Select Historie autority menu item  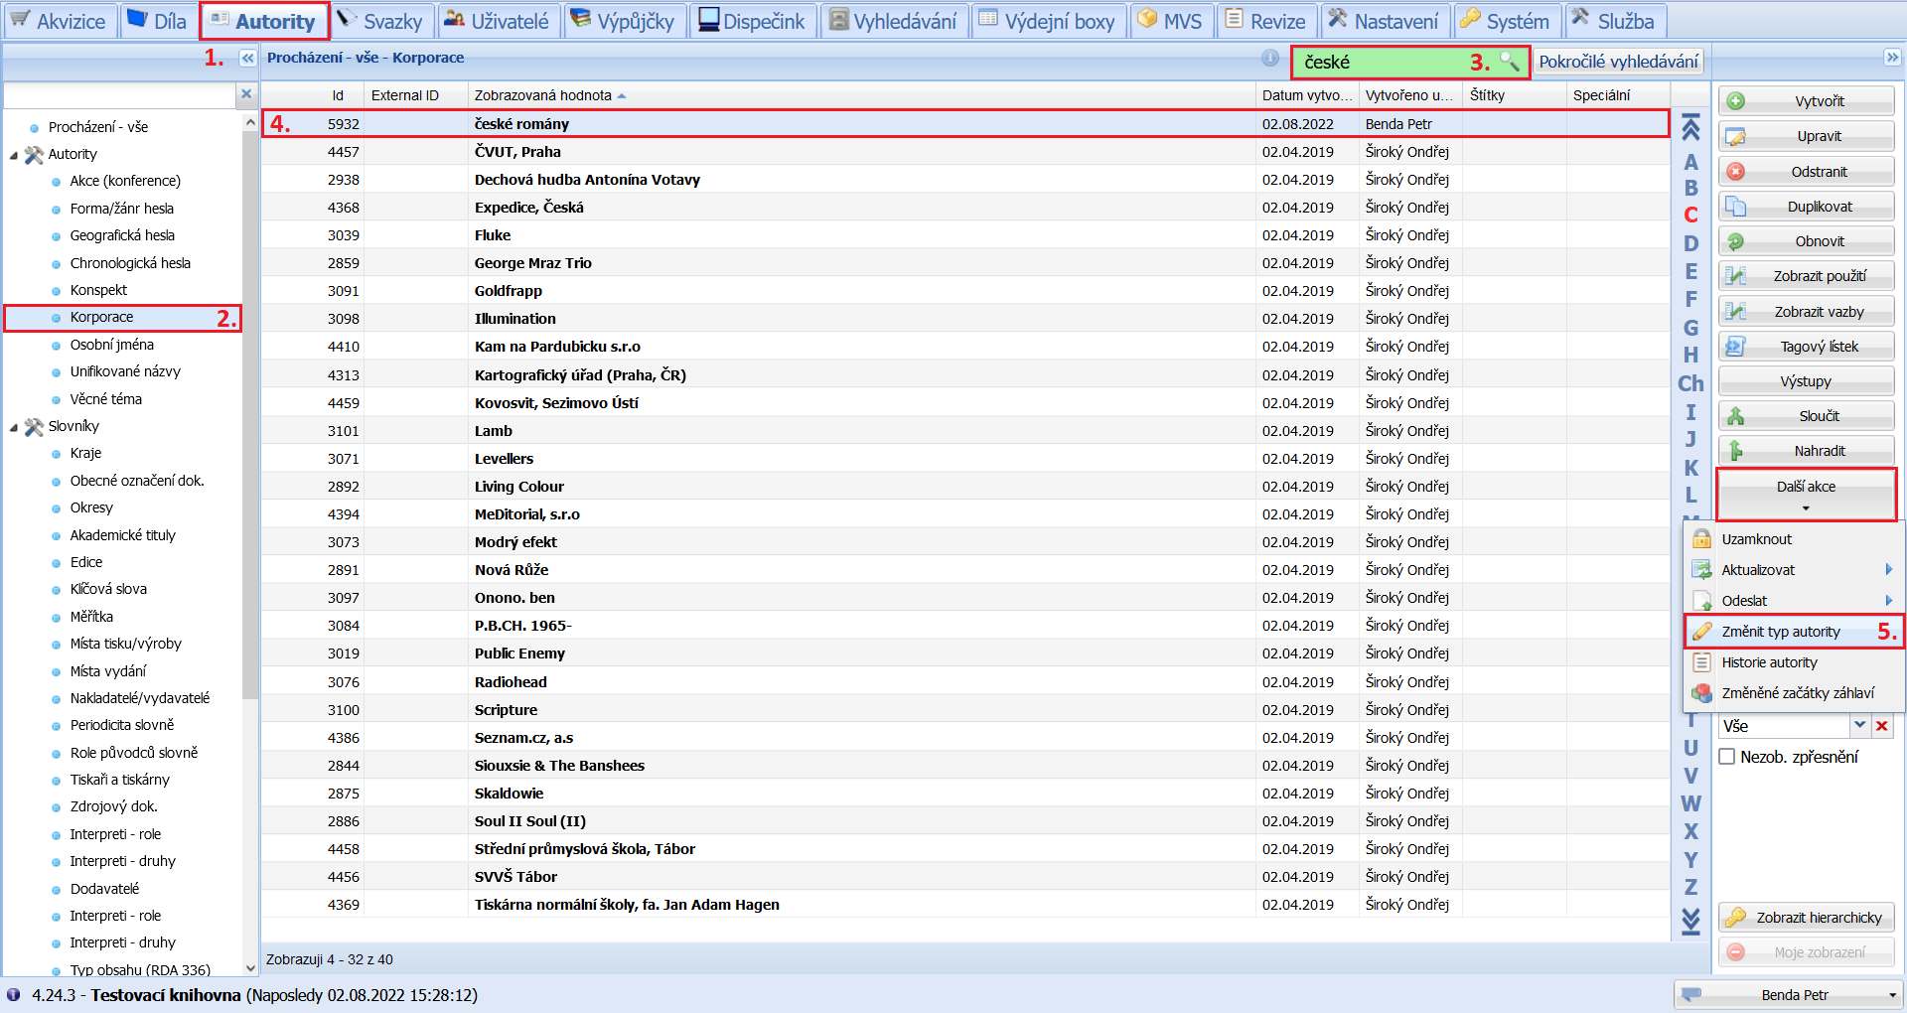(x=1794, y=662)
